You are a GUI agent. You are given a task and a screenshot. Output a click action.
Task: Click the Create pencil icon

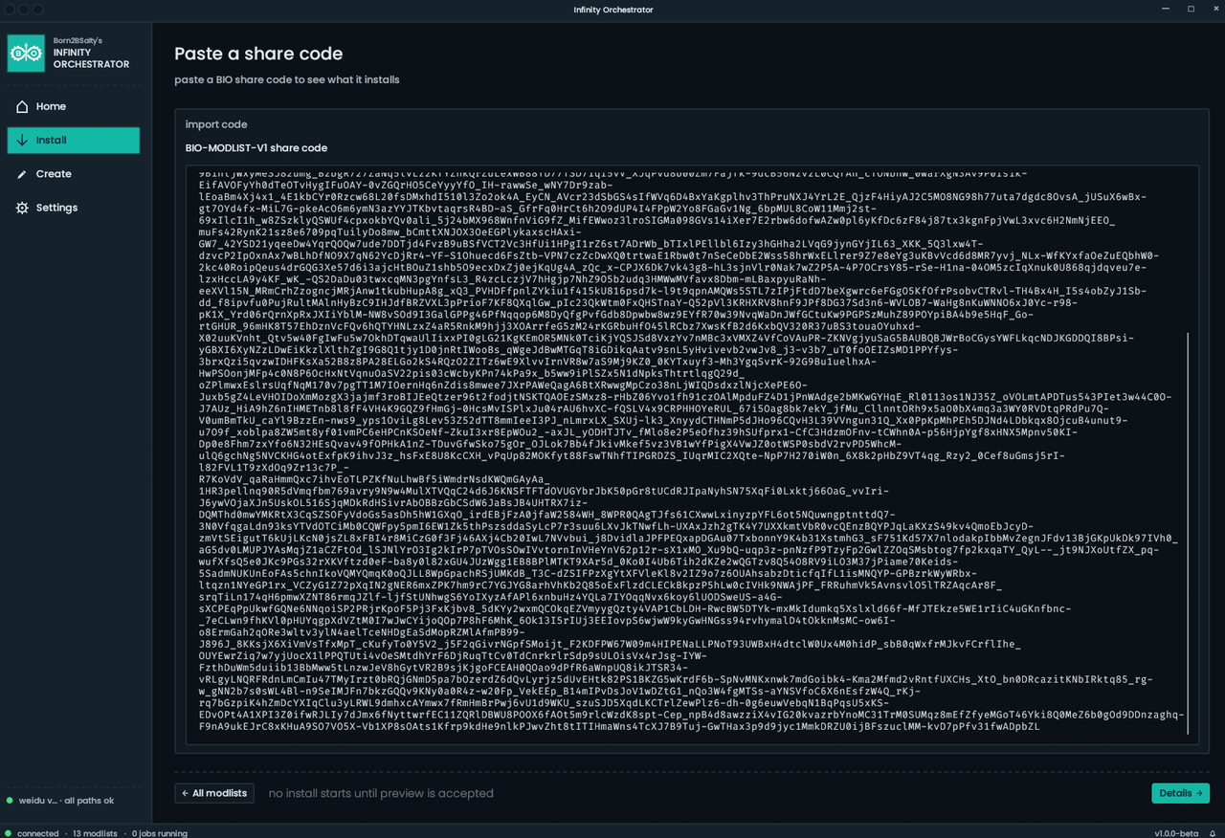click(22, 174)
